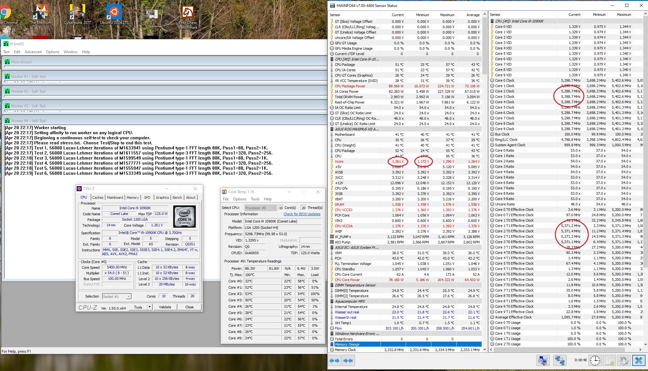Click Intel Core i9 logo in CPU-Z

click(184, 217)
